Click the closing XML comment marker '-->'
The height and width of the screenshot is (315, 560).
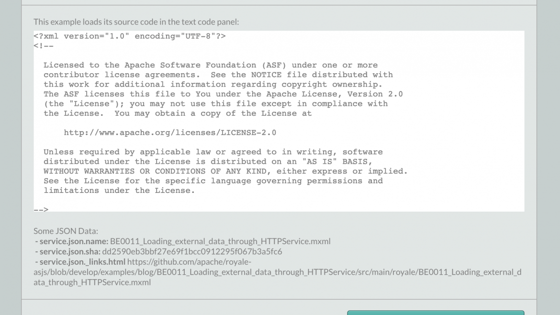click(x=41, y=209)
